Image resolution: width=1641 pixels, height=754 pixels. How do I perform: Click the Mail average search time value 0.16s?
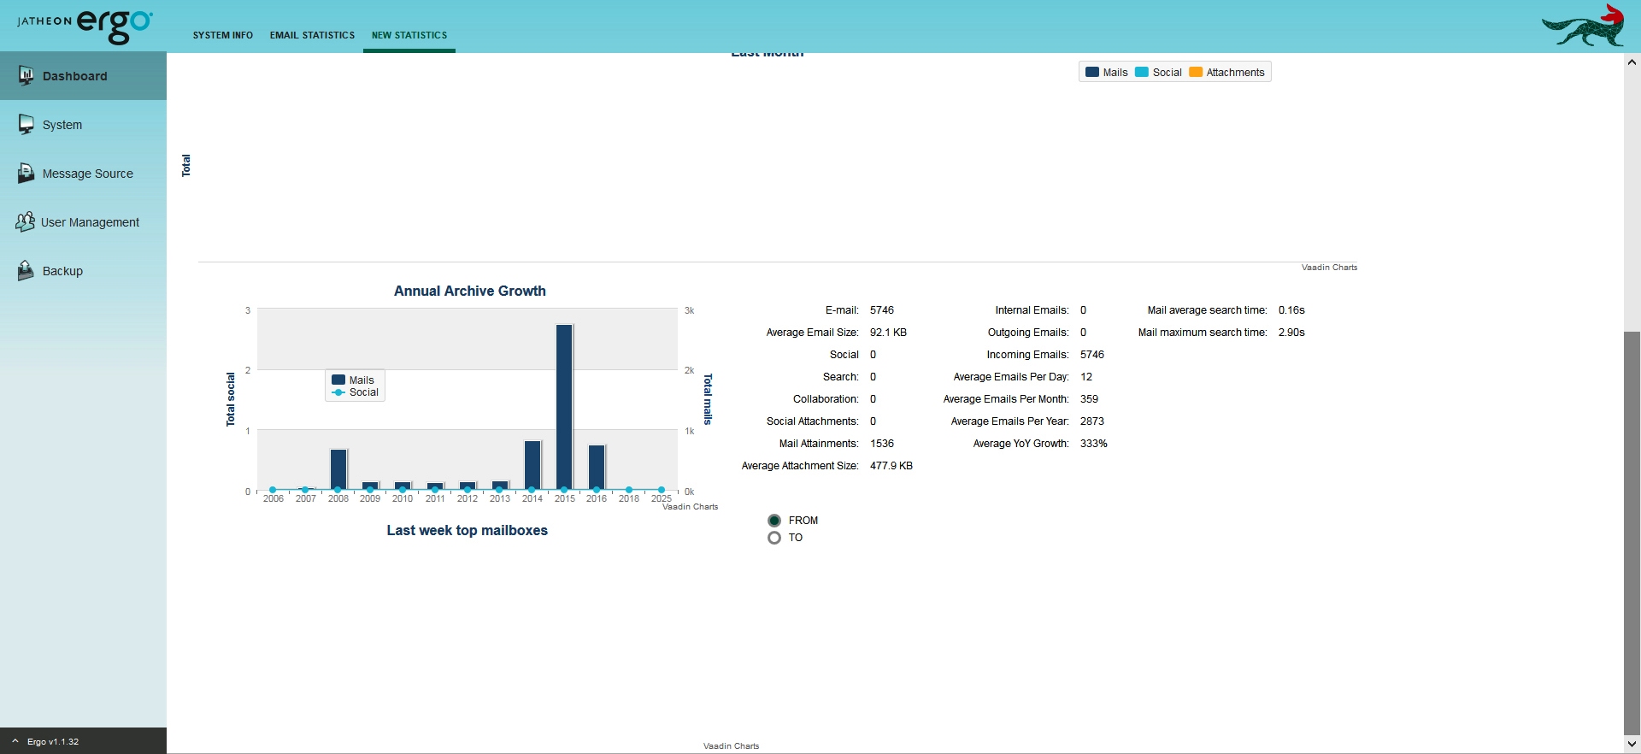[x=1291, y=310]
